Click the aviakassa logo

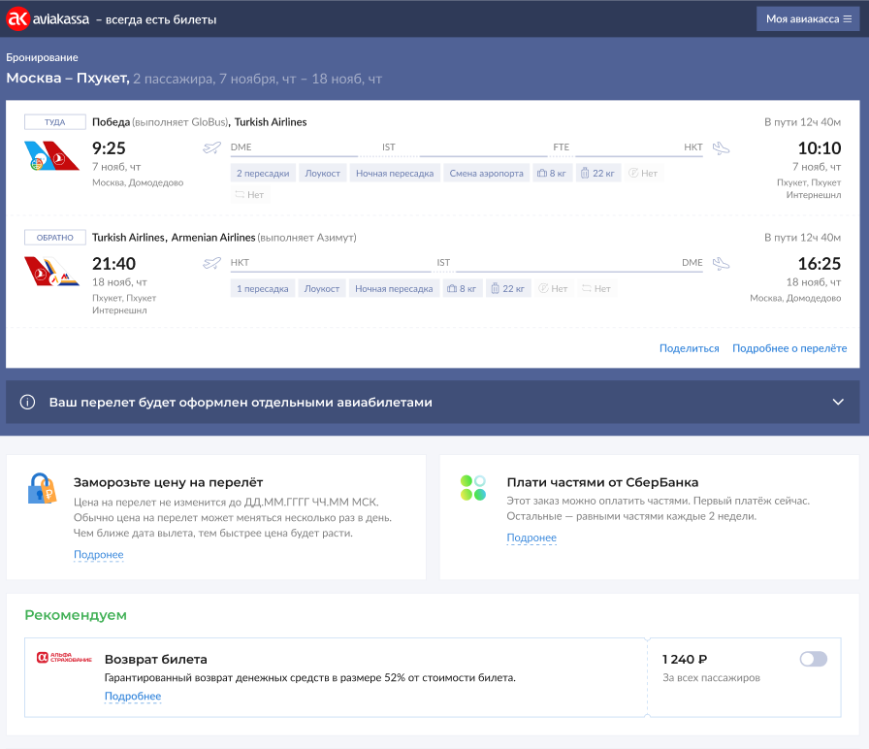click(48, 18)
